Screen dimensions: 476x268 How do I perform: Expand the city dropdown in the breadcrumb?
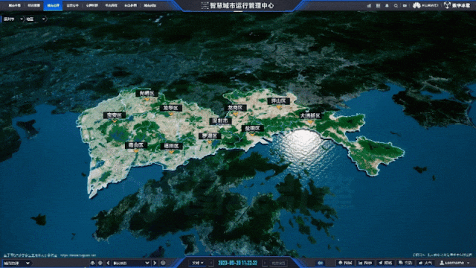pos(13,19)
